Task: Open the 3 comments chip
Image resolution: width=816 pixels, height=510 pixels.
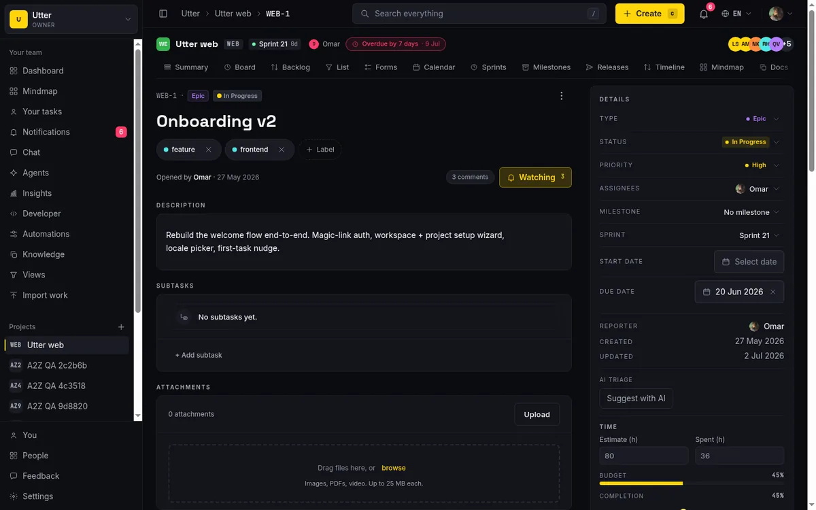Action: coord(470,177)
